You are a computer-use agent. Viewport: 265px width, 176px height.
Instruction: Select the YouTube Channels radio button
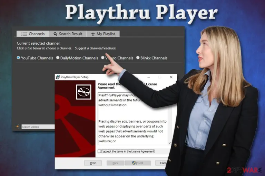point(18,58)
